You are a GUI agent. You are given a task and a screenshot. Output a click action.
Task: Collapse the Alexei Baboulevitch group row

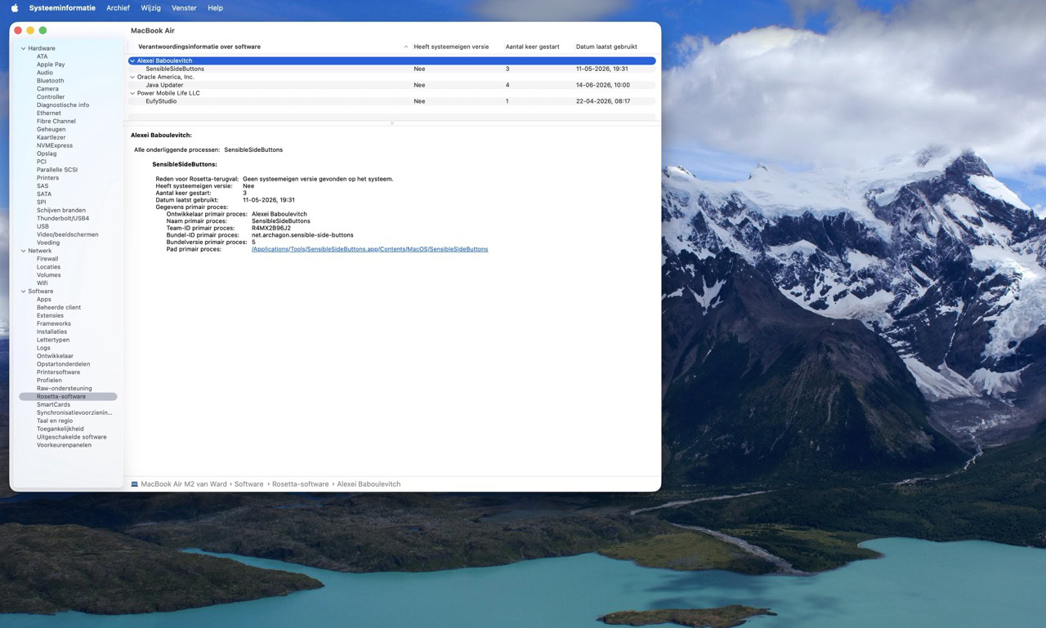pyautogui.click(x=132, y=61)
